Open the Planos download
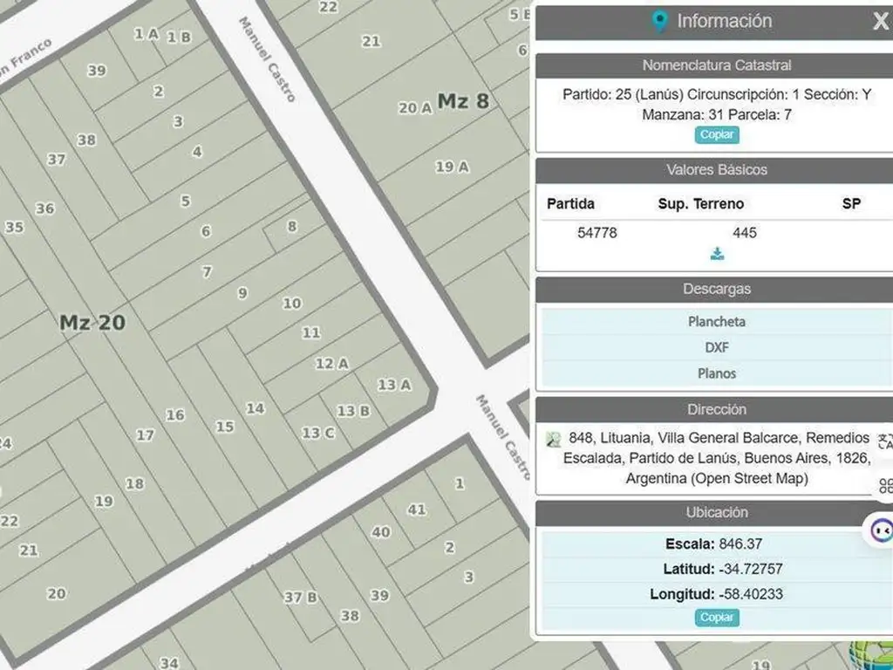 pos(716,373)
